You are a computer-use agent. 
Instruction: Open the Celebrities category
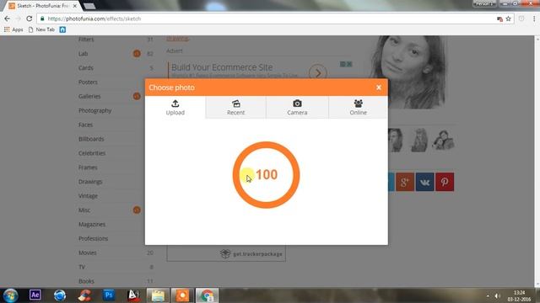92,153
